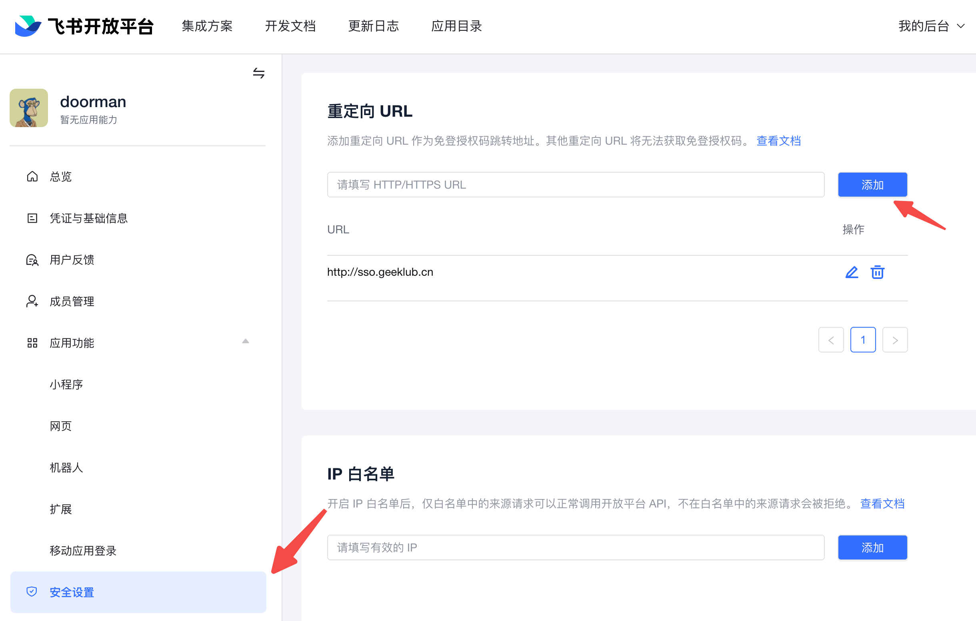
Task: Click the 凭证与基础信息 credentials icon
Action: tap(32, 218)
